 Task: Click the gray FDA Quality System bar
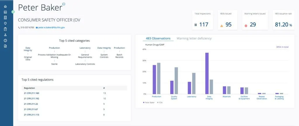(176, 80)
